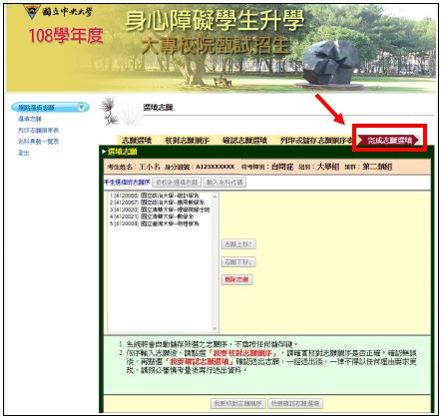Viewport: 443px width, 419px height.
Task: Switch to 確認志願選填 step tab
Action: [x=244, y=140]
